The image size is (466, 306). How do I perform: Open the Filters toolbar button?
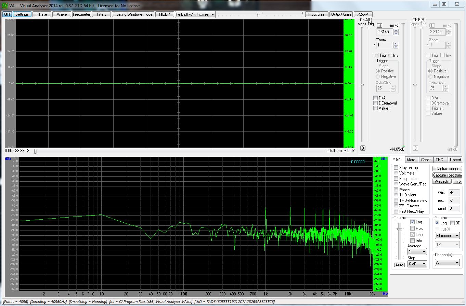(x=101, y=14)
